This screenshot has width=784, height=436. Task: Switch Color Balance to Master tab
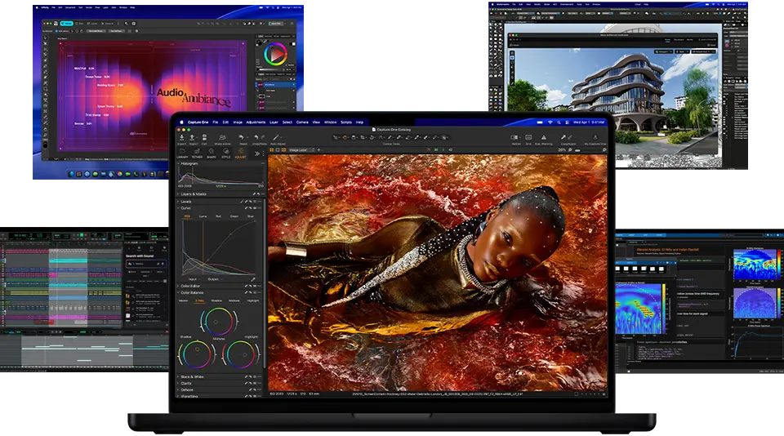coord(183,300)
